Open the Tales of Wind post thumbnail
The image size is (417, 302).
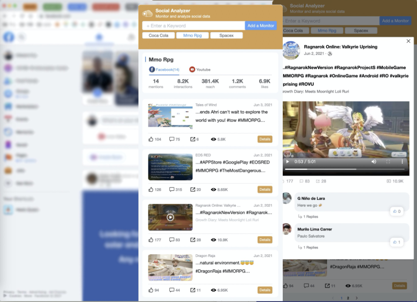tap(170, 116)
